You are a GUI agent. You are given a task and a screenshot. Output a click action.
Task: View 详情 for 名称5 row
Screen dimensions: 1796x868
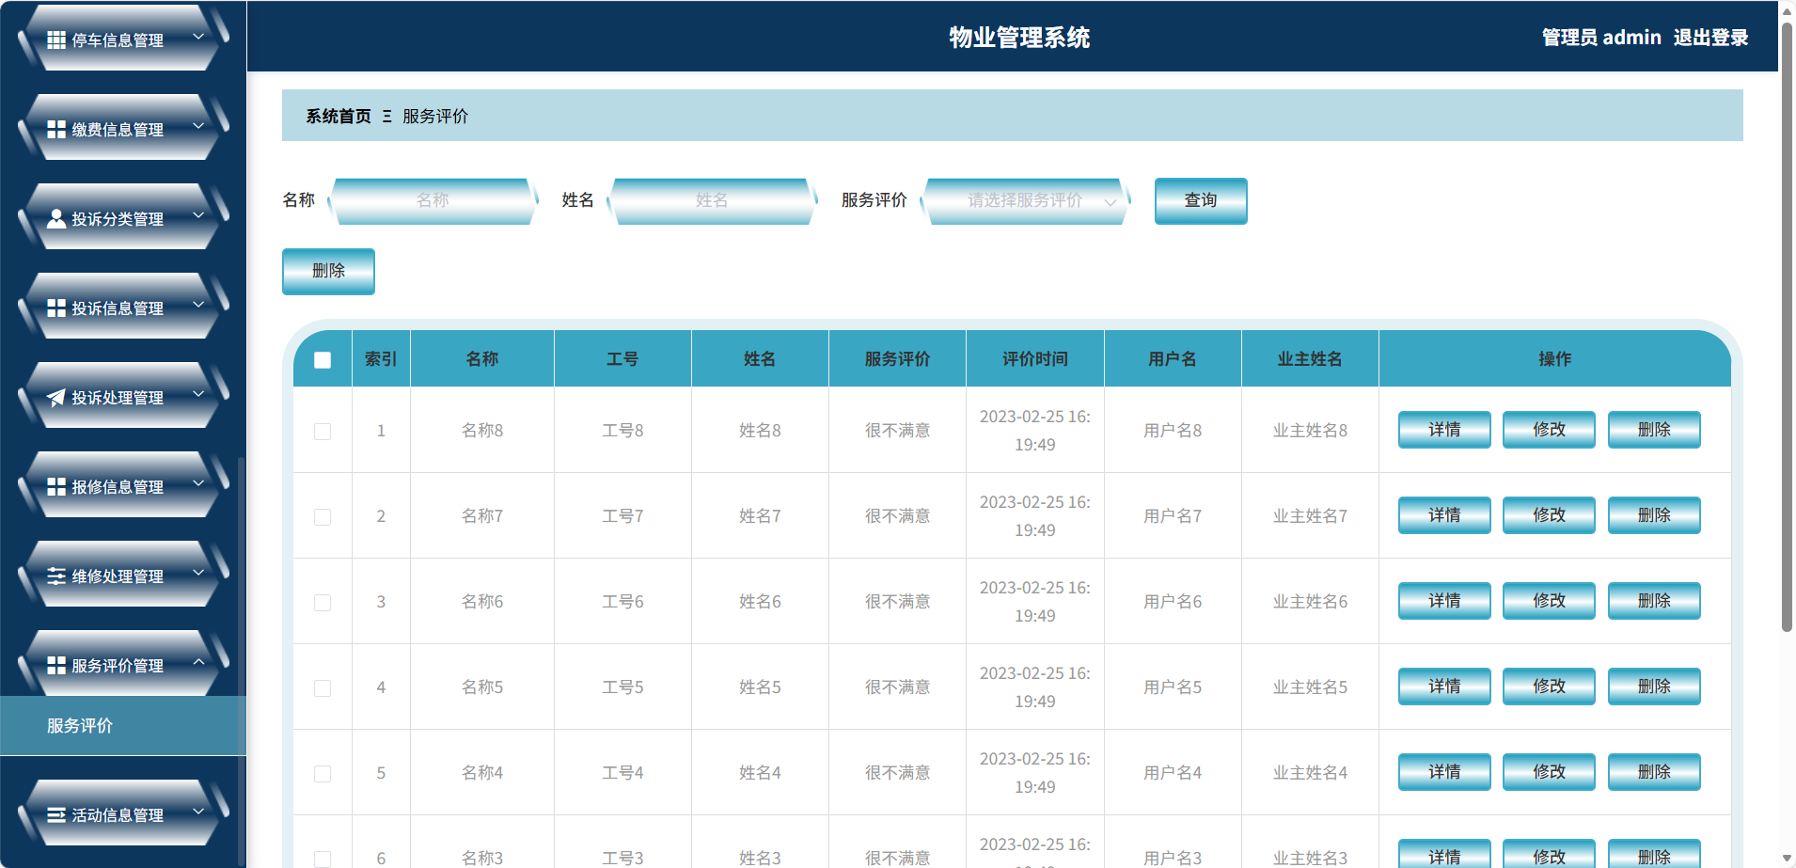click(1444, 687)
